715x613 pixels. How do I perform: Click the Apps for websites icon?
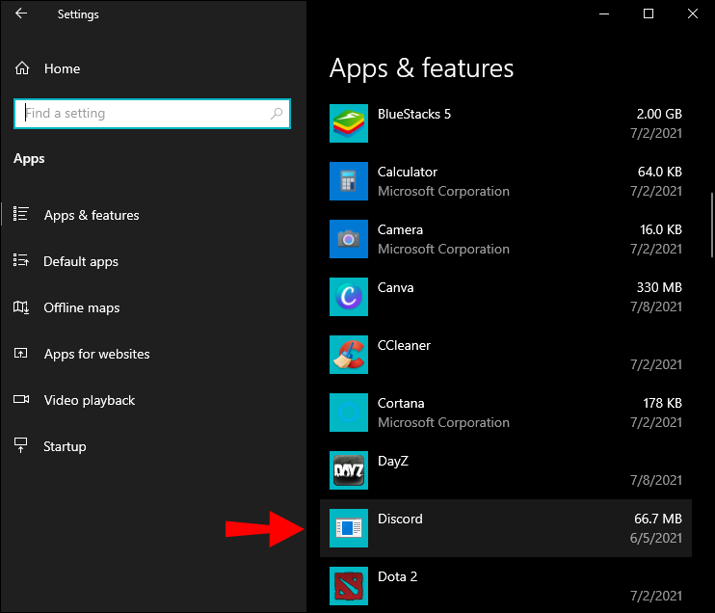(x=21, y=353)
